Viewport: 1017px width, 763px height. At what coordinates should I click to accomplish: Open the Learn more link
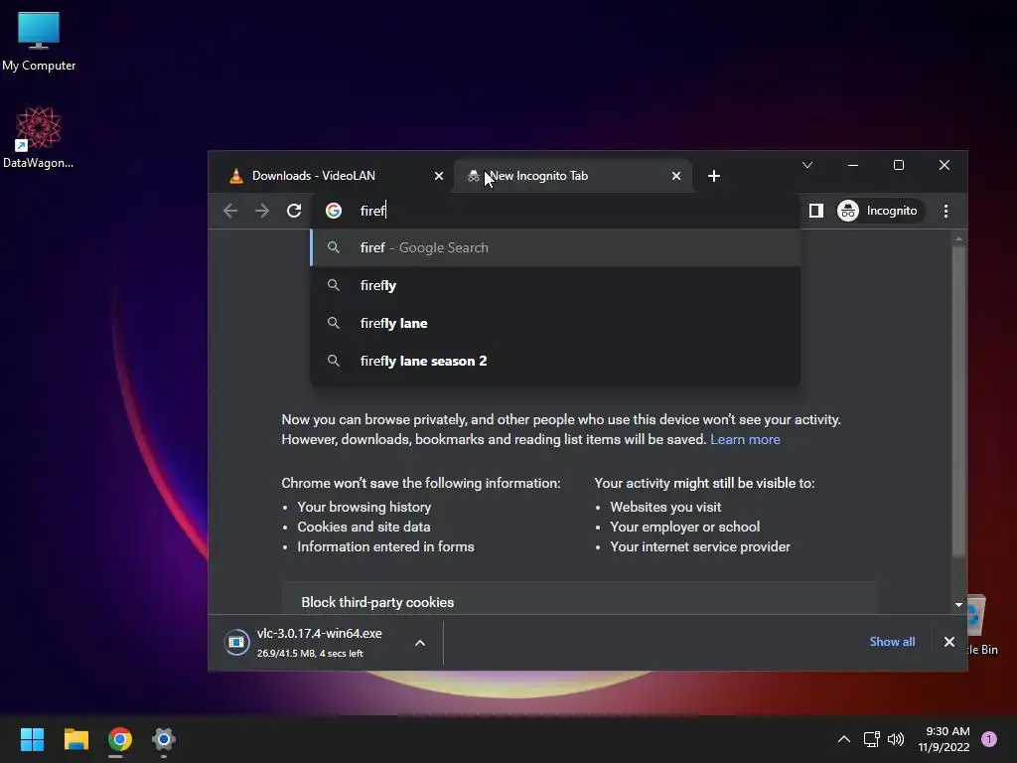pos(745,440)
